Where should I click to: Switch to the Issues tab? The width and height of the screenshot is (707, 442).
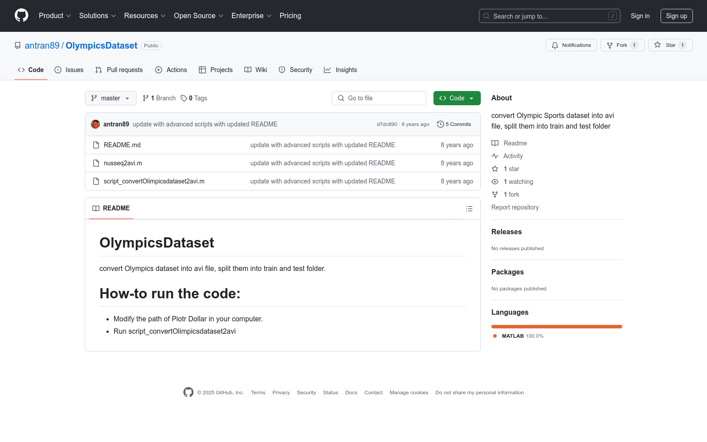(69, 70)
